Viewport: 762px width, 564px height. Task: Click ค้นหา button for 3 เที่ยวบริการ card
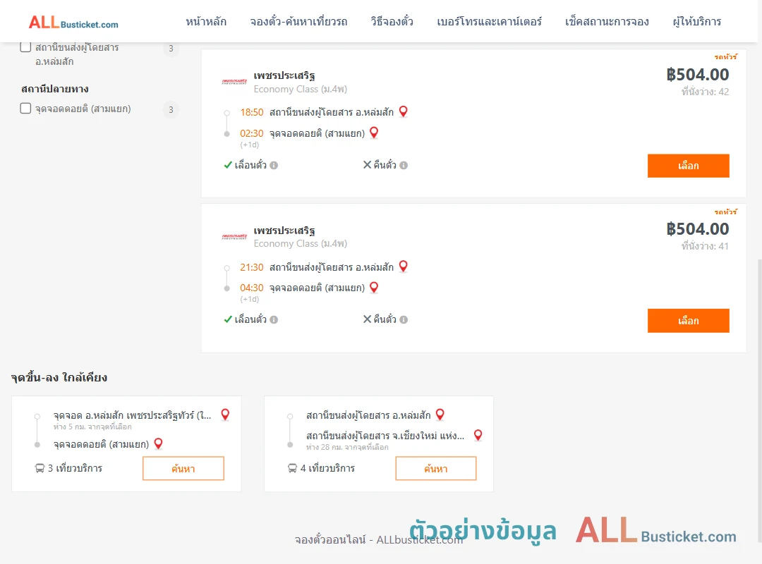pyautogui.click(x=183, y=468)
